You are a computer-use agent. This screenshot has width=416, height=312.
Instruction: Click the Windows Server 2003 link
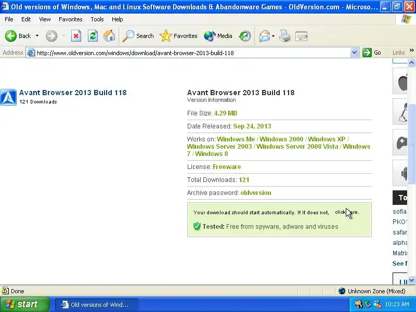[219, 147]
